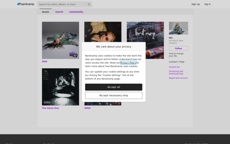Click the Accept all button
Viewport: 230px width, 144px height.
(x=114, y=87)
